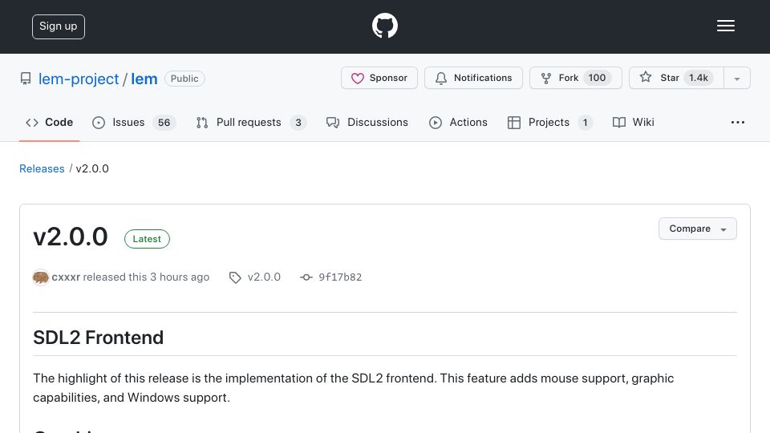This screenshot has width=770, height=433.
Task: Click the Sign up button
Action: [x=59, y=26]
